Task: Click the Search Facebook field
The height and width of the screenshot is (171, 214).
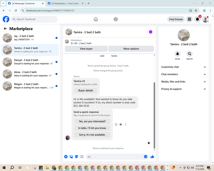Action: (34, 19)
